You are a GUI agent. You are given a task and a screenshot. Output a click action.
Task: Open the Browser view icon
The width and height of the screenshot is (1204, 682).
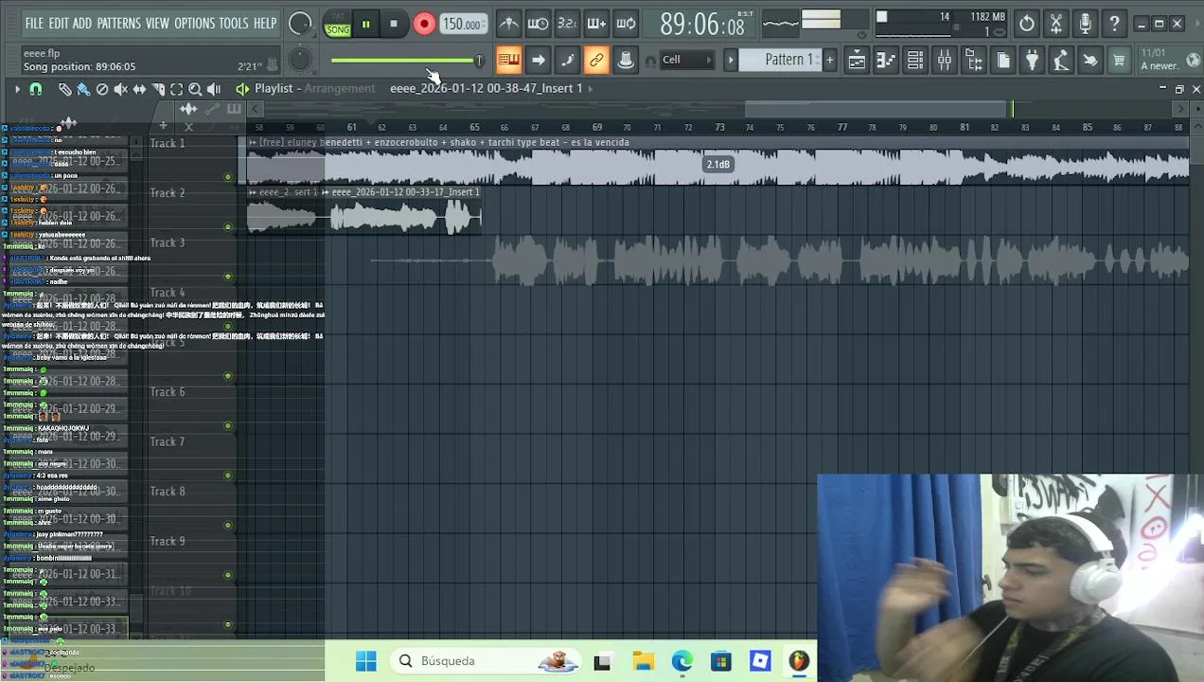pos(974,61)
